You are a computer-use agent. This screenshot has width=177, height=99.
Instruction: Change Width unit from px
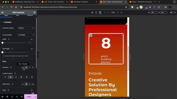pos(32,39)
